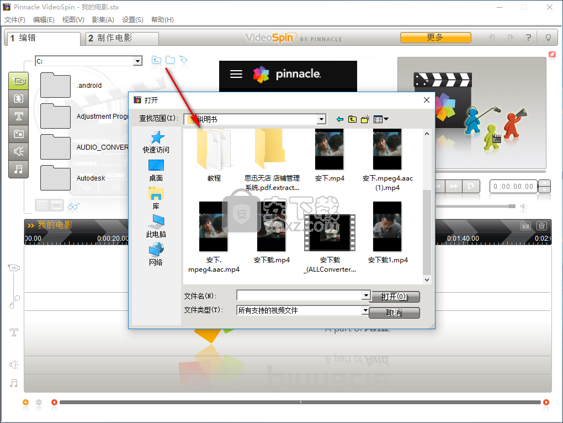
Task: Select the video album camera icon in sidebar
Action: pos(18,81)
